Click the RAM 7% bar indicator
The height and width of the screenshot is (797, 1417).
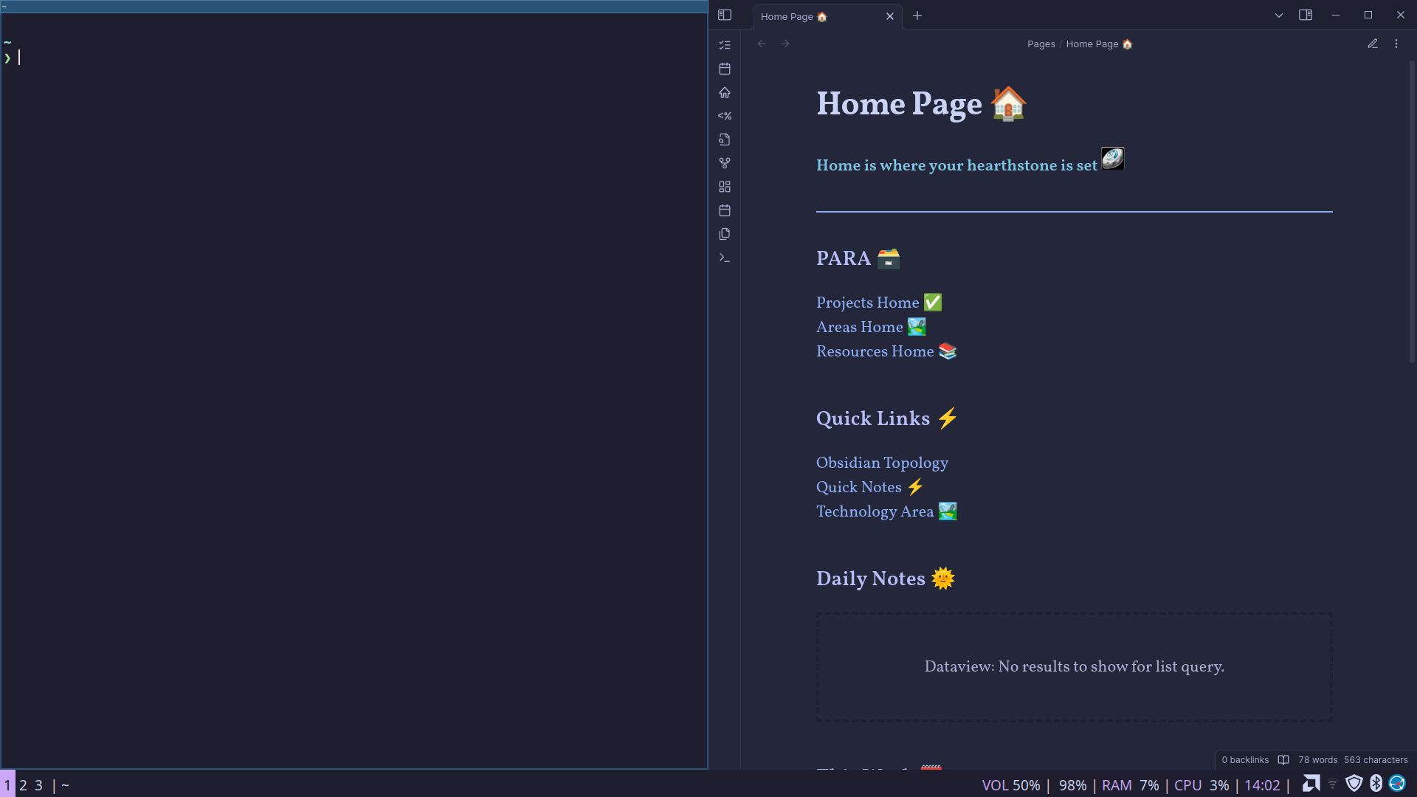[x=1130, y=785]
